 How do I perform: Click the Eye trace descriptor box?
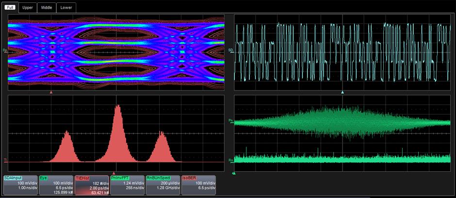pyautogui.click(x=55, y=185)
